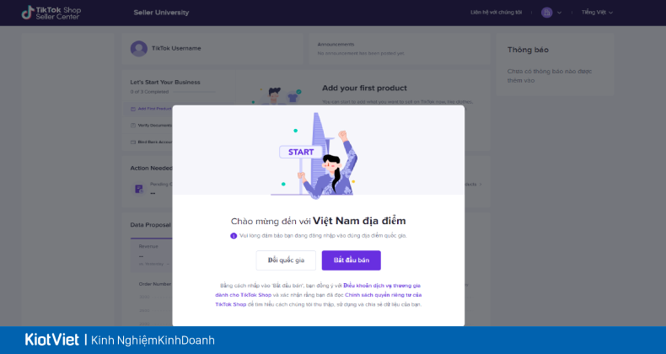The image size is (666, 354).
Task: Click the Đổi quốc gia button
Action: click(x=286, y=260)
